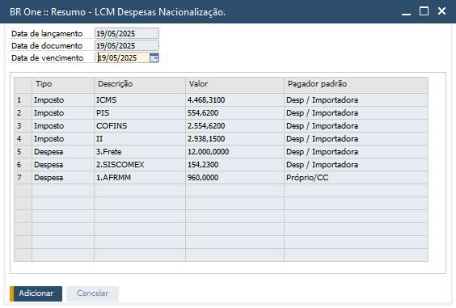Viewport: 456px width, 308px height.
Task: Minimize the BR One Resumo window
Action: click(406, 12)
